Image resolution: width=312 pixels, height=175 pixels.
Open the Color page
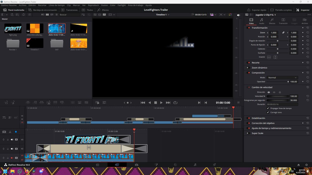pos(175,165)
